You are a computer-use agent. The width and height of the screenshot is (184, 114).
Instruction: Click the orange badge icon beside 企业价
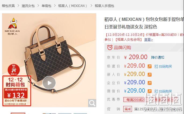tap(150, 83)
